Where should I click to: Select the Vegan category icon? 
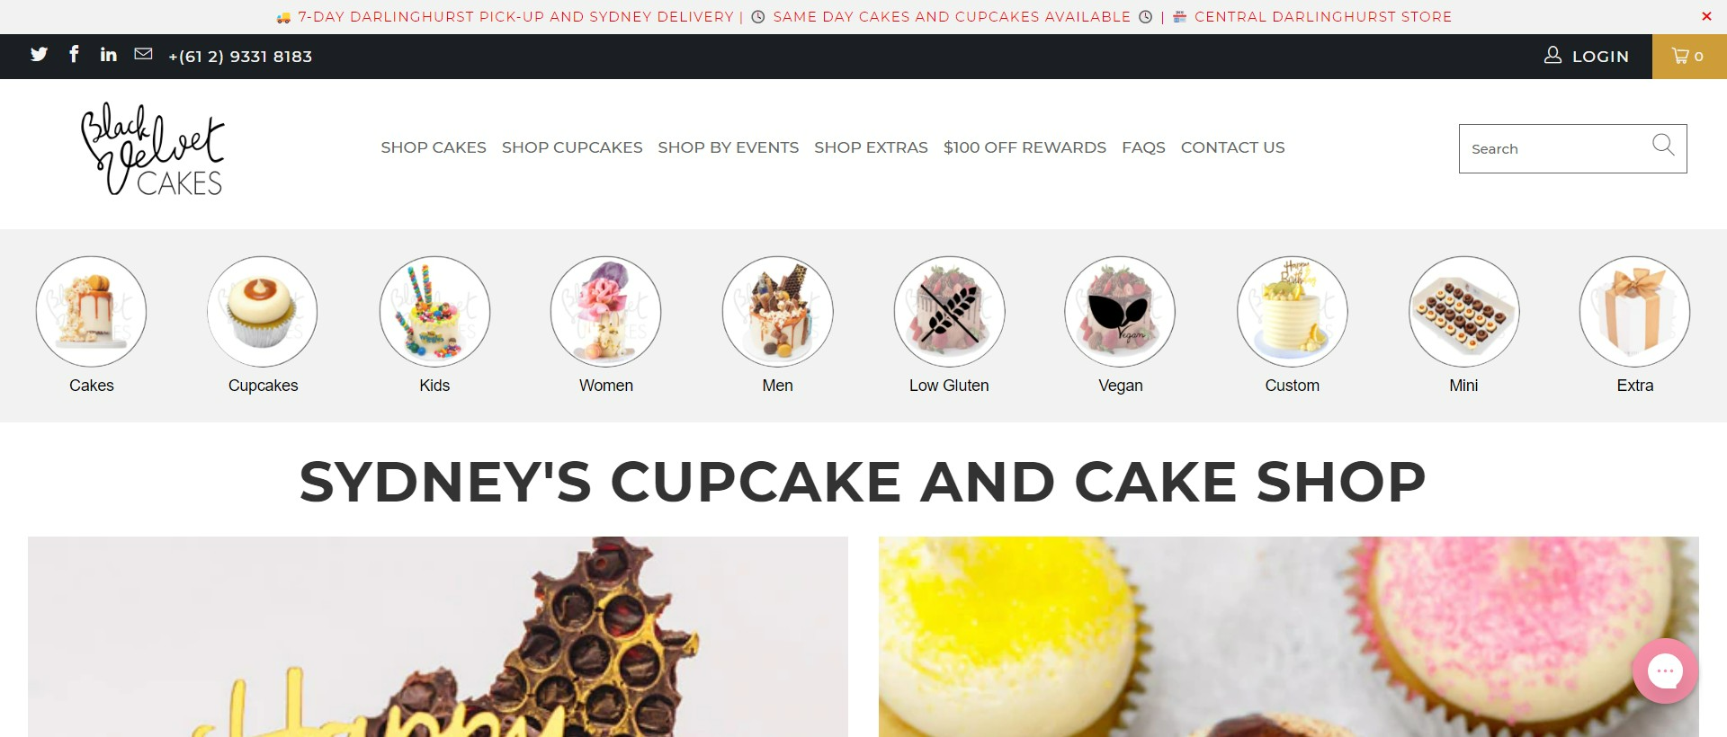click(x=1120, y=312)
